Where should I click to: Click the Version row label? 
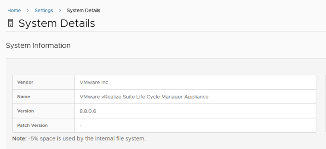(25, 111)
